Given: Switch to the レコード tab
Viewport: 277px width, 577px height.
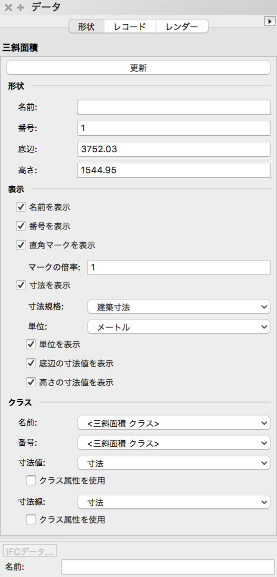Looking at the screenshot, I should (130, 27).
